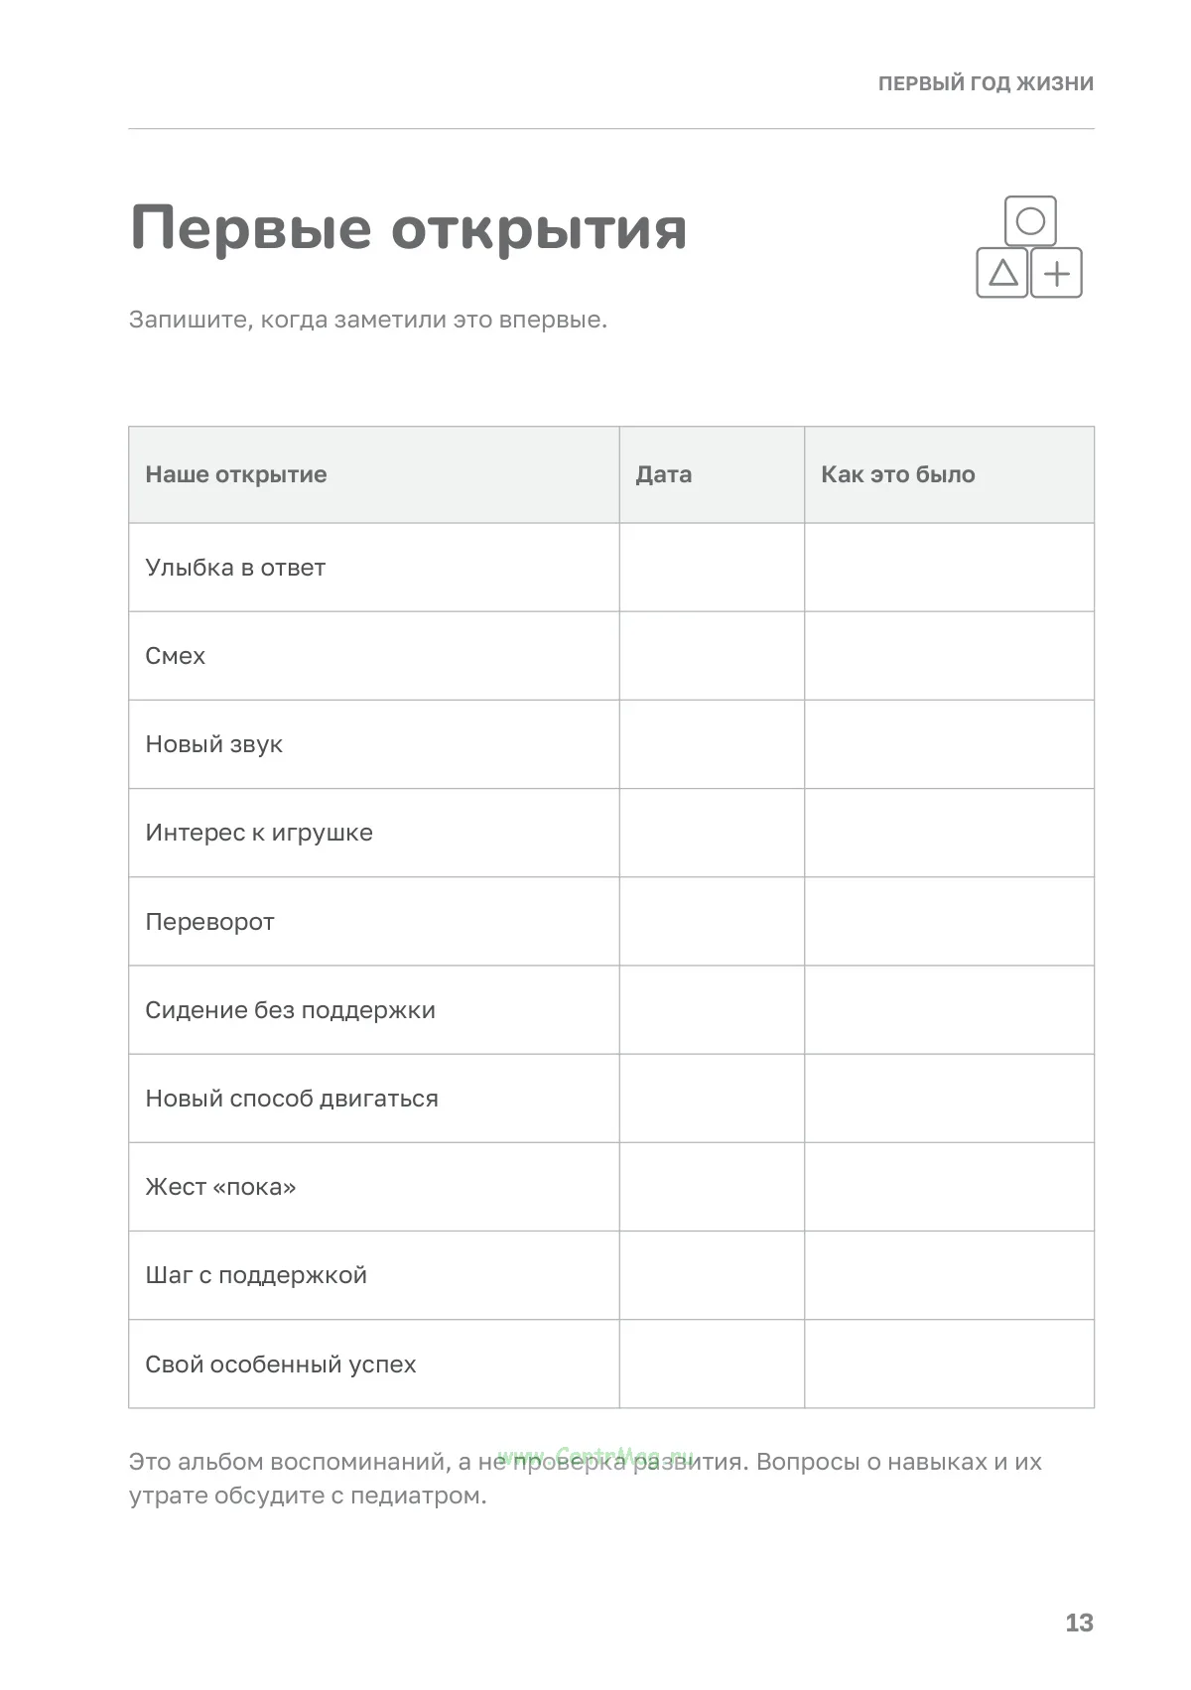The image size is (1191, 1690).
Task: Click the 'Как это было' cell for 'Новый способ двигаться'
Action: (x=949, y=1099)
